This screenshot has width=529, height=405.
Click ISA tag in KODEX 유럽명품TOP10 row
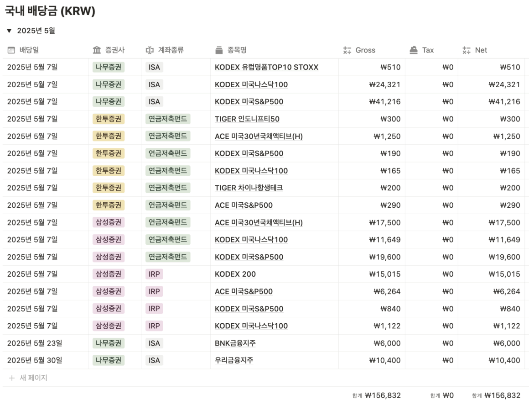coord(154,67)
